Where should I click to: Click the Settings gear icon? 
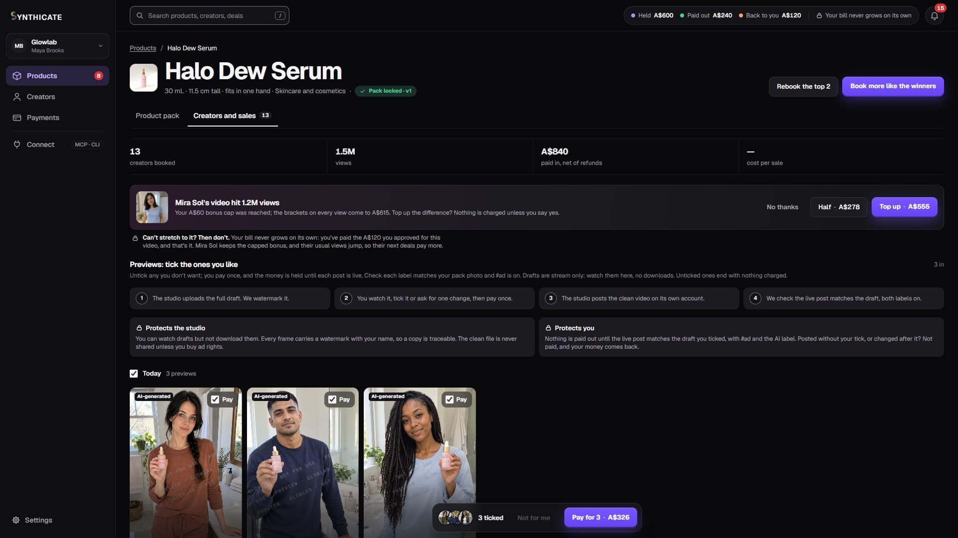tap(16, 520)
